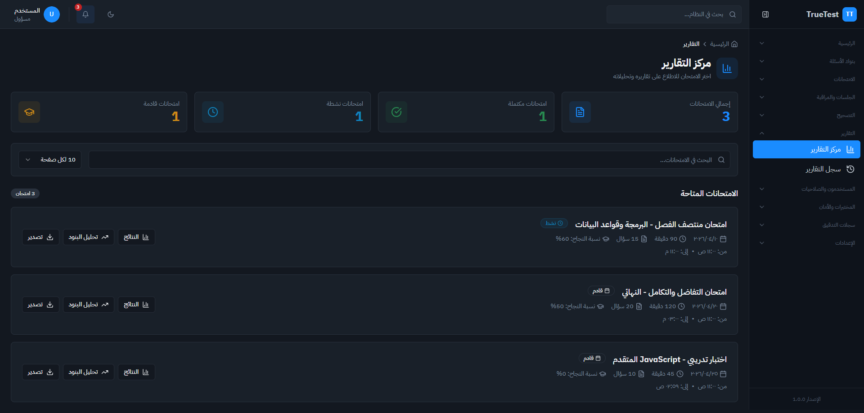Click the bar-chart icon beside مركز التقارير title
The height and width of the screenshot is (413, 864).
click(727, 68)
